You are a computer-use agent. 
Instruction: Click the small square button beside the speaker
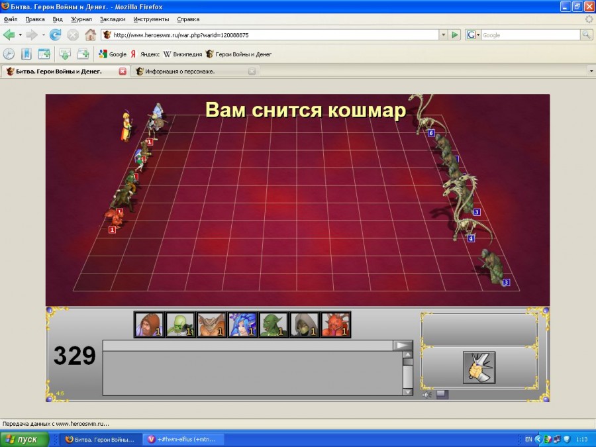442,395
